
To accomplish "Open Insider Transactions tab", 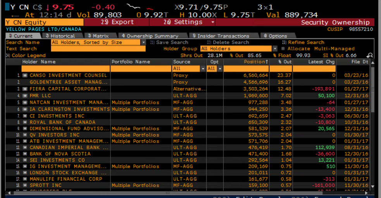I will pos(223,36).
